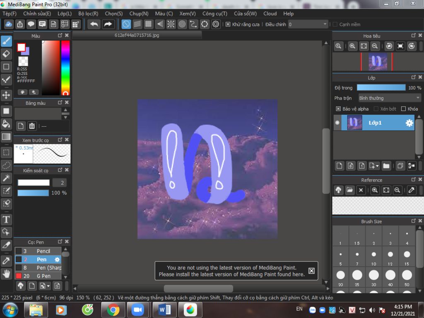Click the Độ trong layer opacity slider

[x=381, y=88]
